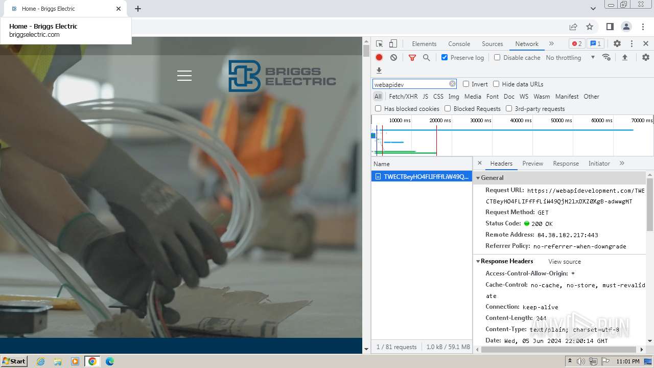
Task: Show more DevTools panel tabs
Action: (x=551, y=43)
